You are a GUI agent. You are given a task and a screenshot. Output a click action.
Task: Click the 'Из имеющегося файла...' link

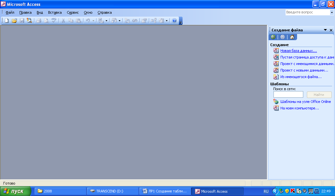click(301, 77)
